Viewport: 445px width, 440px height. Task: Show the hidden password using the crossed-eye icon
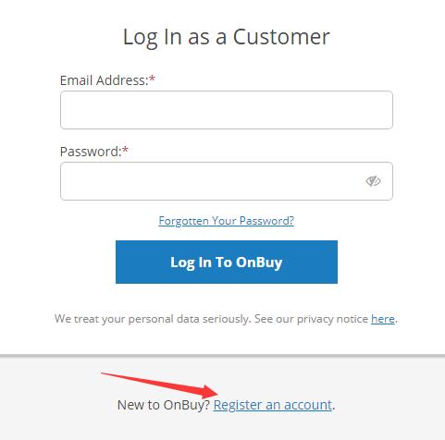pos(373,181)
